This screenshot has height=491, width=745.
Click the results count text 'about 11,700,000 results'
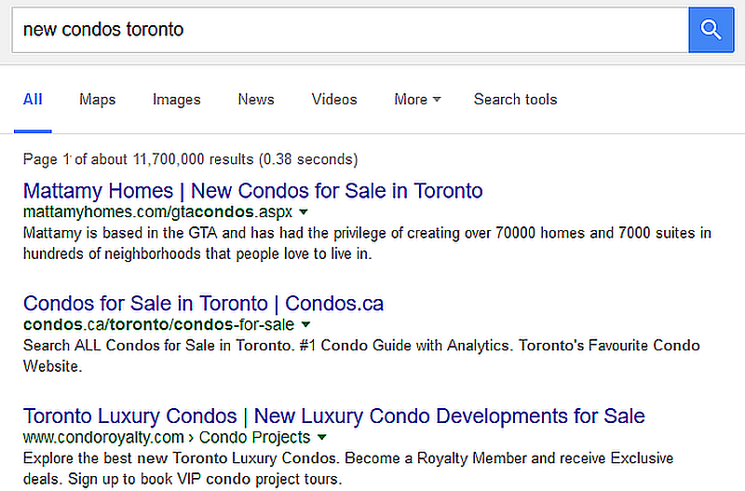point(172,159)
